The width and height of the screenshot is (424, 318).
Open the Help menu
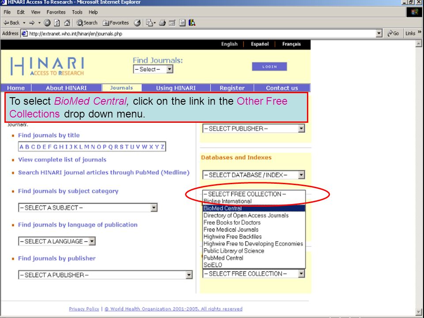tap(93, 12)
